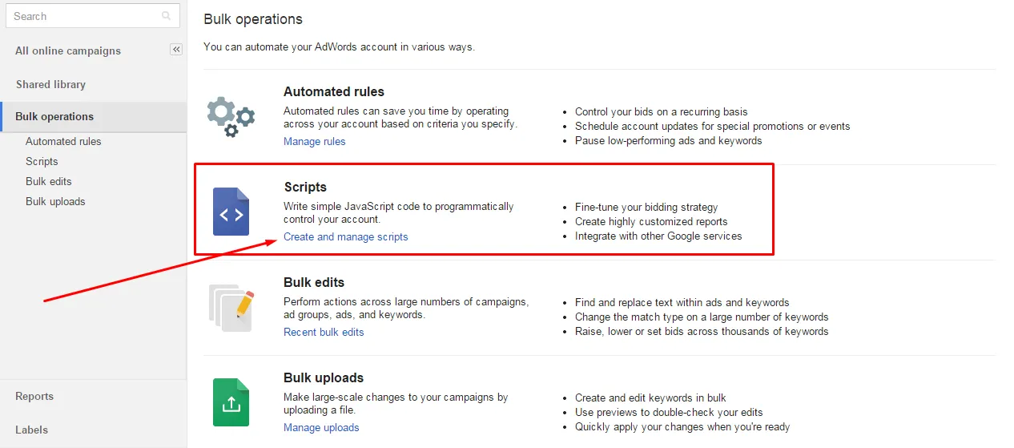The image size is (1014, 448).
Task: Open Labels in the sidebar
Action: pos(32,430)
